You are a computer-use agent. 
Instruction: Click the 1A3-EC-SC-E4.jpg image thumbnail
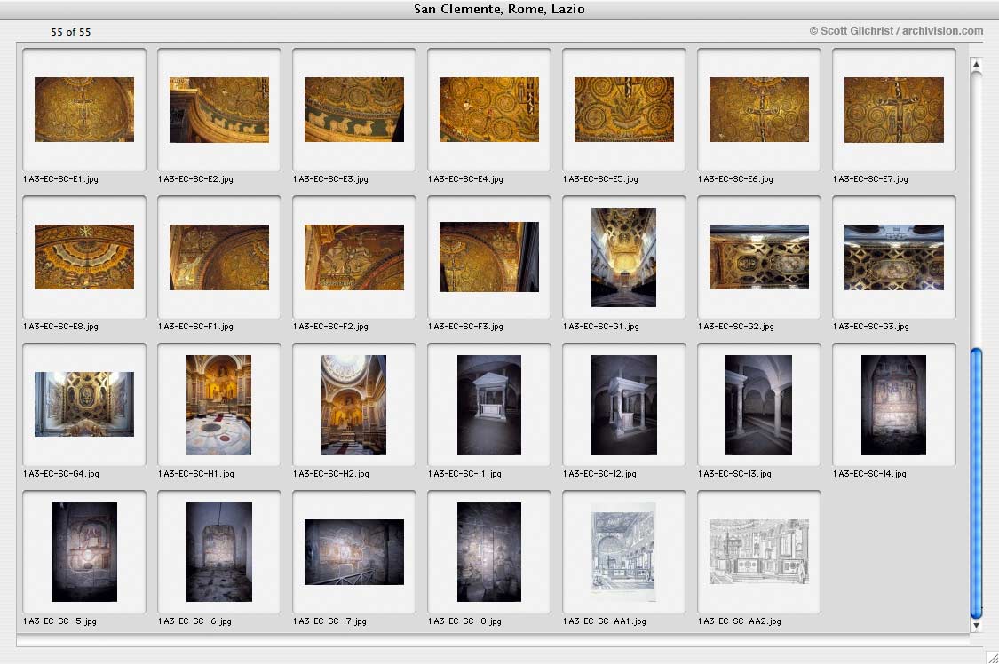point(489,109)
